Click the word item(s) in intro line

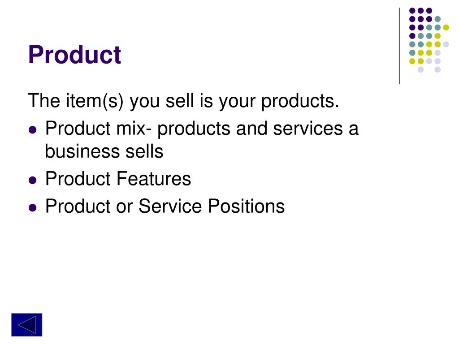(x=95, y=101)
